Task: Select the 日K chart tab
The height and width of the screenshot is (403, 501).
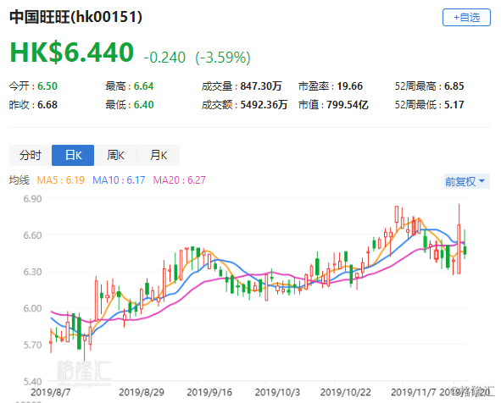Action: tap(73, 156)
